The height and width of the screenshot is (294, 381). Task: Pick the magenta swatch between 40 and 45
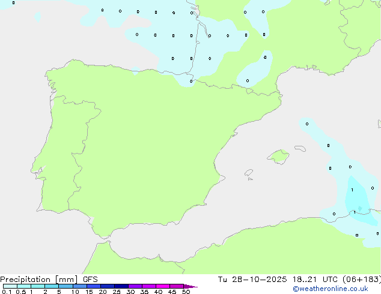163,286
